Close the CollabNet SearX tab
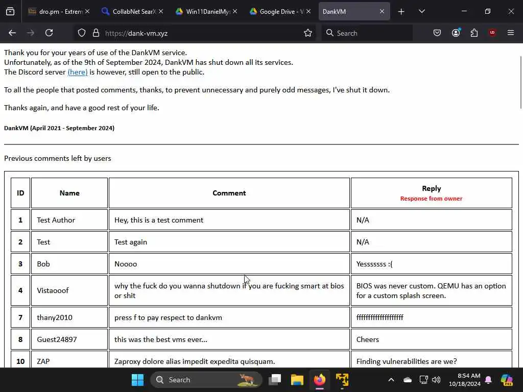 pyautogui.click(x=161, y=12)
